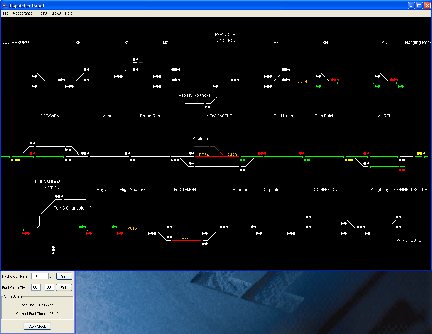432x334 pixels.
Task: Click the signal above track at Pearson
Action: (x=254, y=227)
